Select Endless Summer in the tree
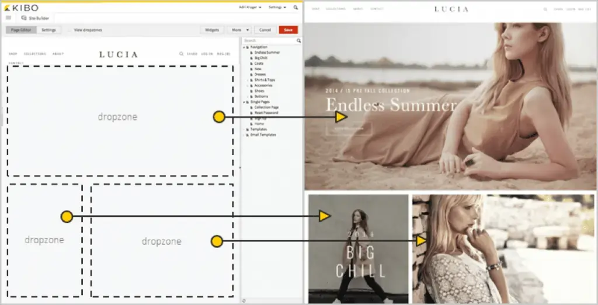Screen dimensions: 598x305 tap(267, 52)
